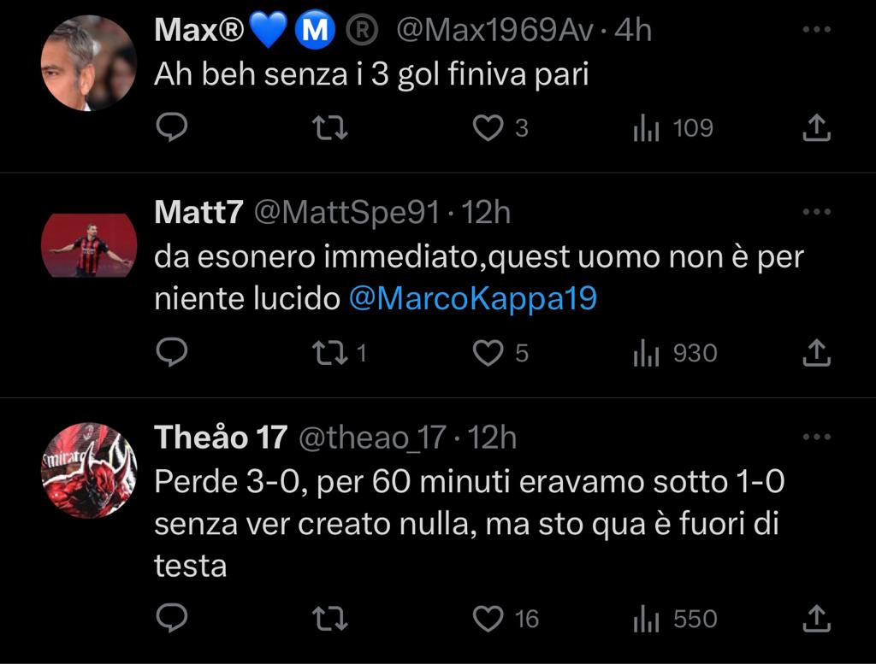The width and height of the screenshot is (876, 664).
Task: Open Max's profile picture
Action: point(89,62)
